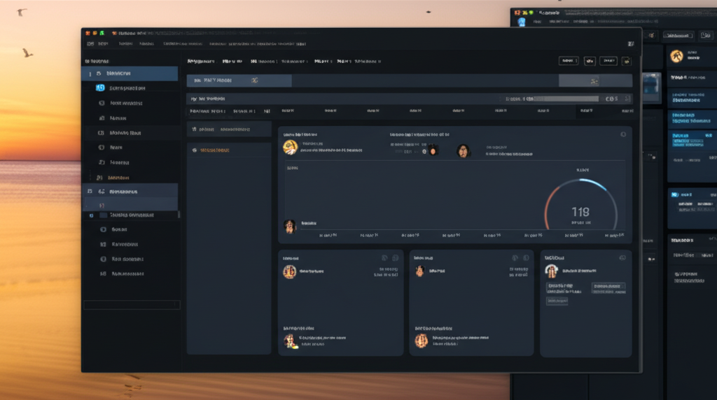Open the bottom avatar in the first lower card

coord(290,341)
